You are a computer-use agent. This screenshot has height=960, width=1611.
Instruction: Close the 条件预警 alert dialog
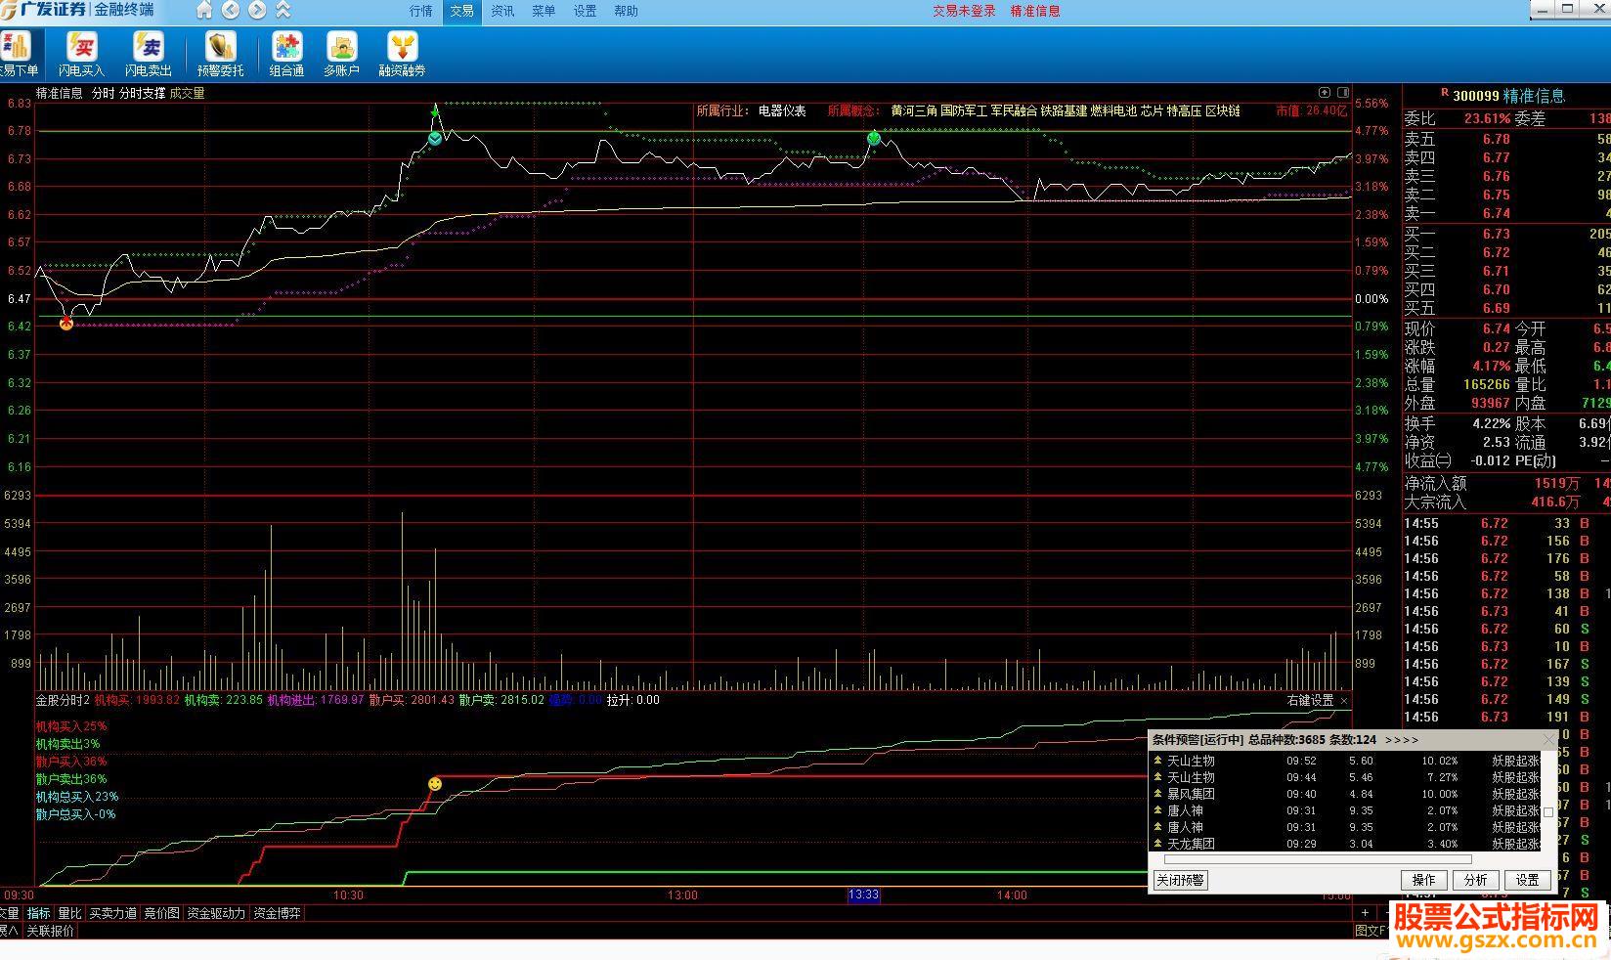[x=1547, y=740]
